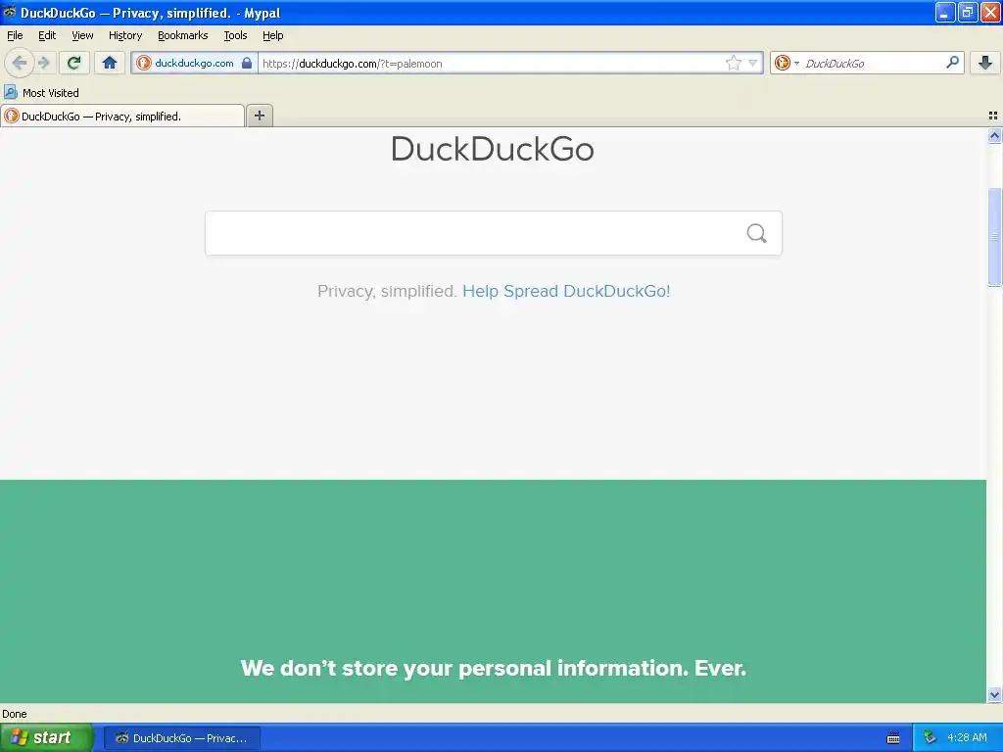The width and height of the screenshot is (1003, 752).
Task: Open the Edit menu
Action: point(47,36)
